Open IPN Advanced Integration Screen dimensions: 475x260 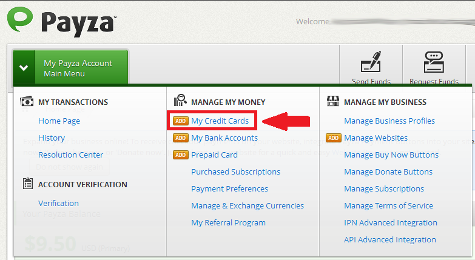click(391, 223)
